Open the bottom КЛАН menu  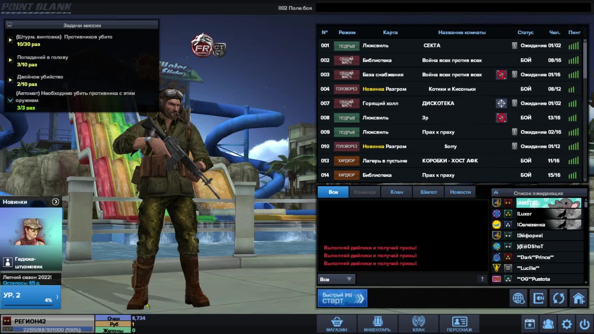coord(418,324)
